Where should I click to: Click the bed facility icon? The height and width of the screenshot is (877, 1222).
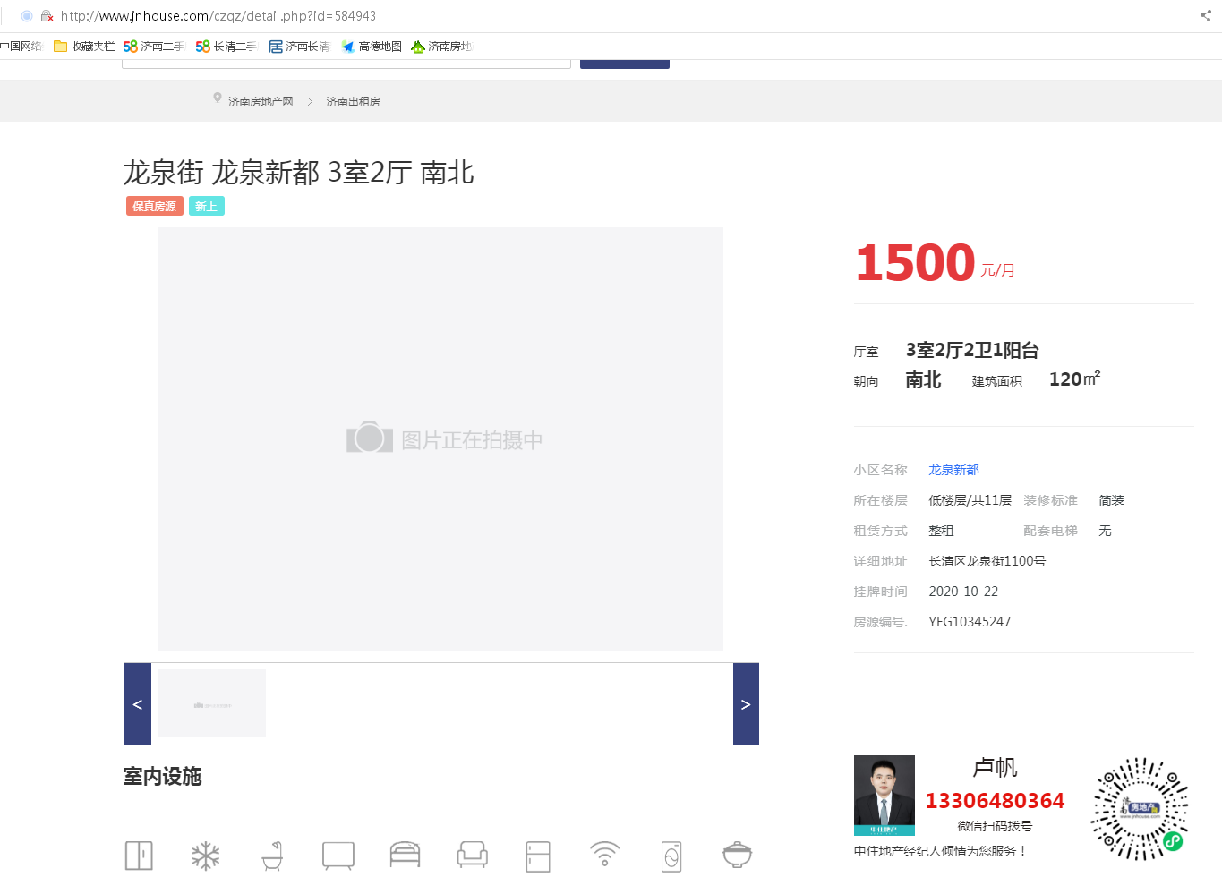pyautogui.click(x=405, y=856)
